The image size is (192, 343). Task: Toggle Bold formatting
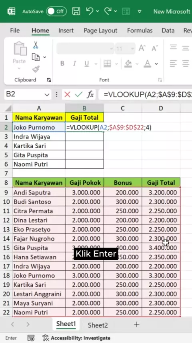point(62,63)
